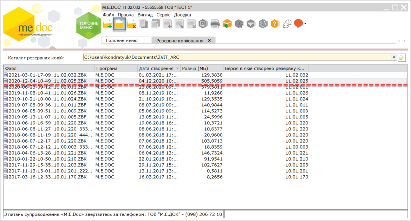Click the greyed add row icon with plus

[x=167, y=24]
